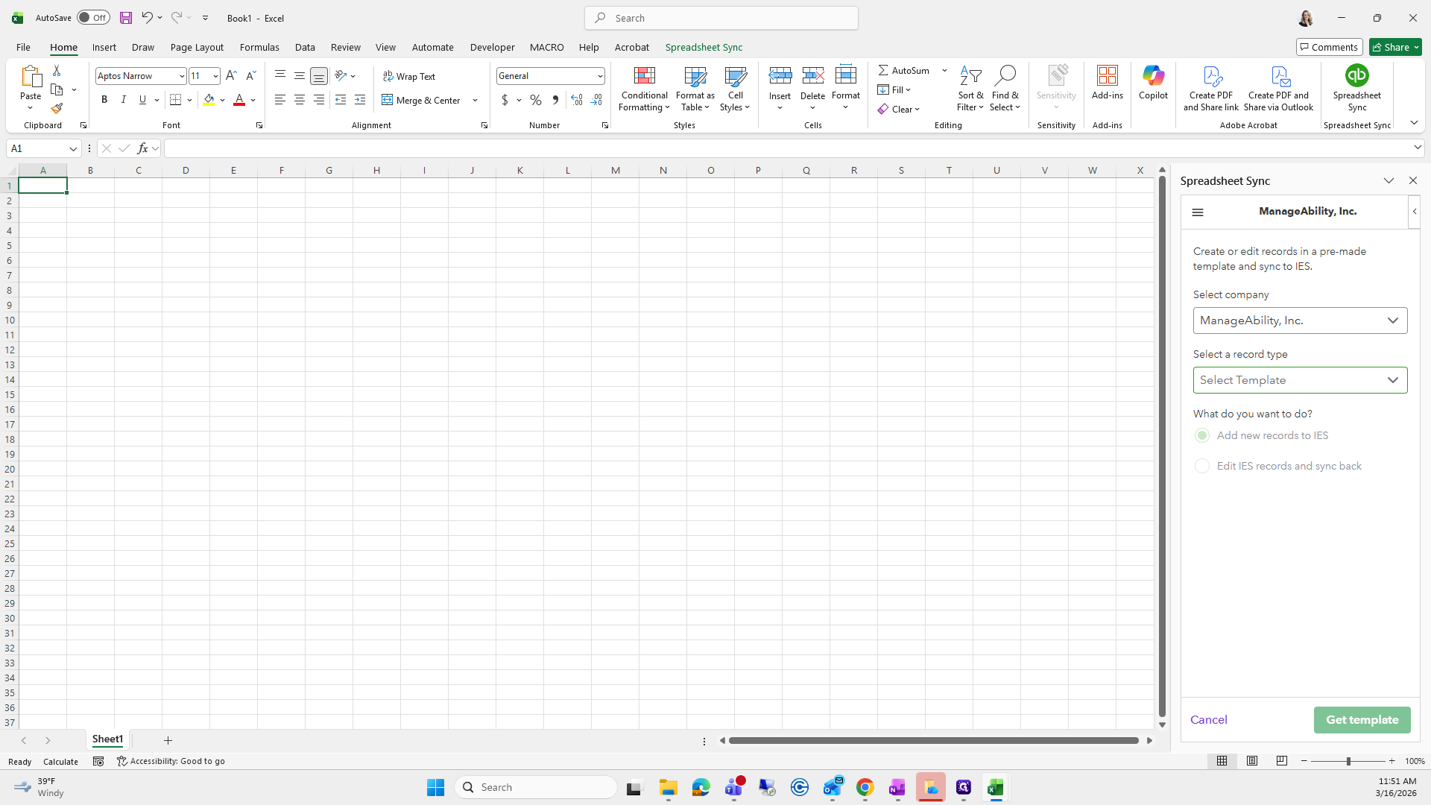Open the Copilot ribbon button
This screenshot has height=805, width=1431.
point(1153,82)
